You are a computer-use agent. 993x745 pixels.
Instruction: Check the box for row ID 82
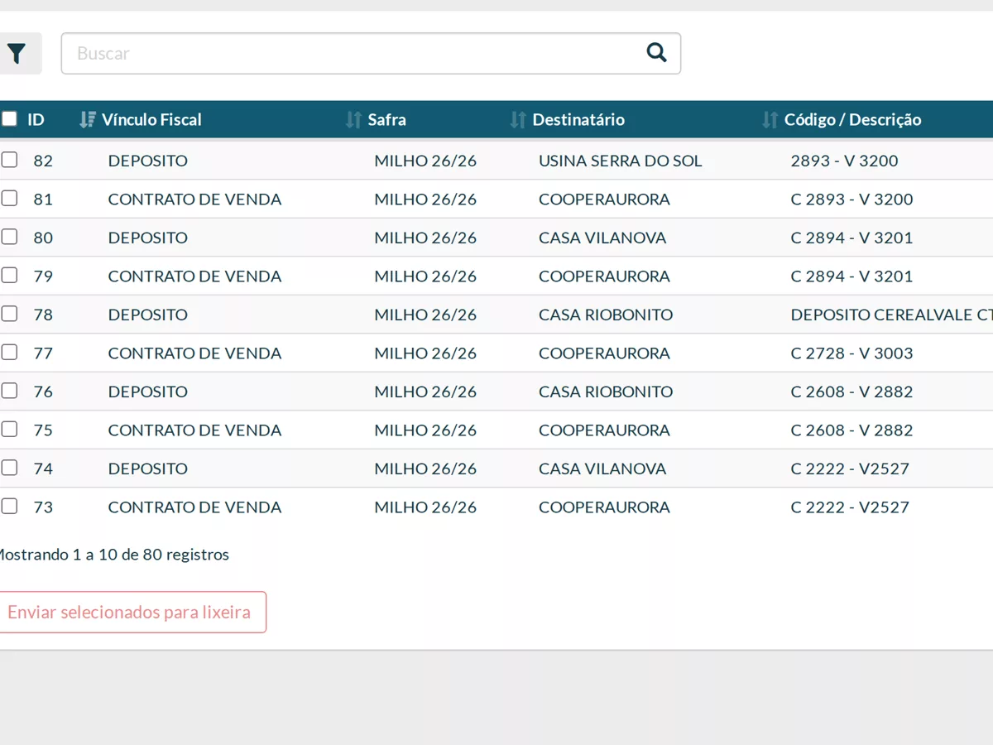(x=9, y=160)
